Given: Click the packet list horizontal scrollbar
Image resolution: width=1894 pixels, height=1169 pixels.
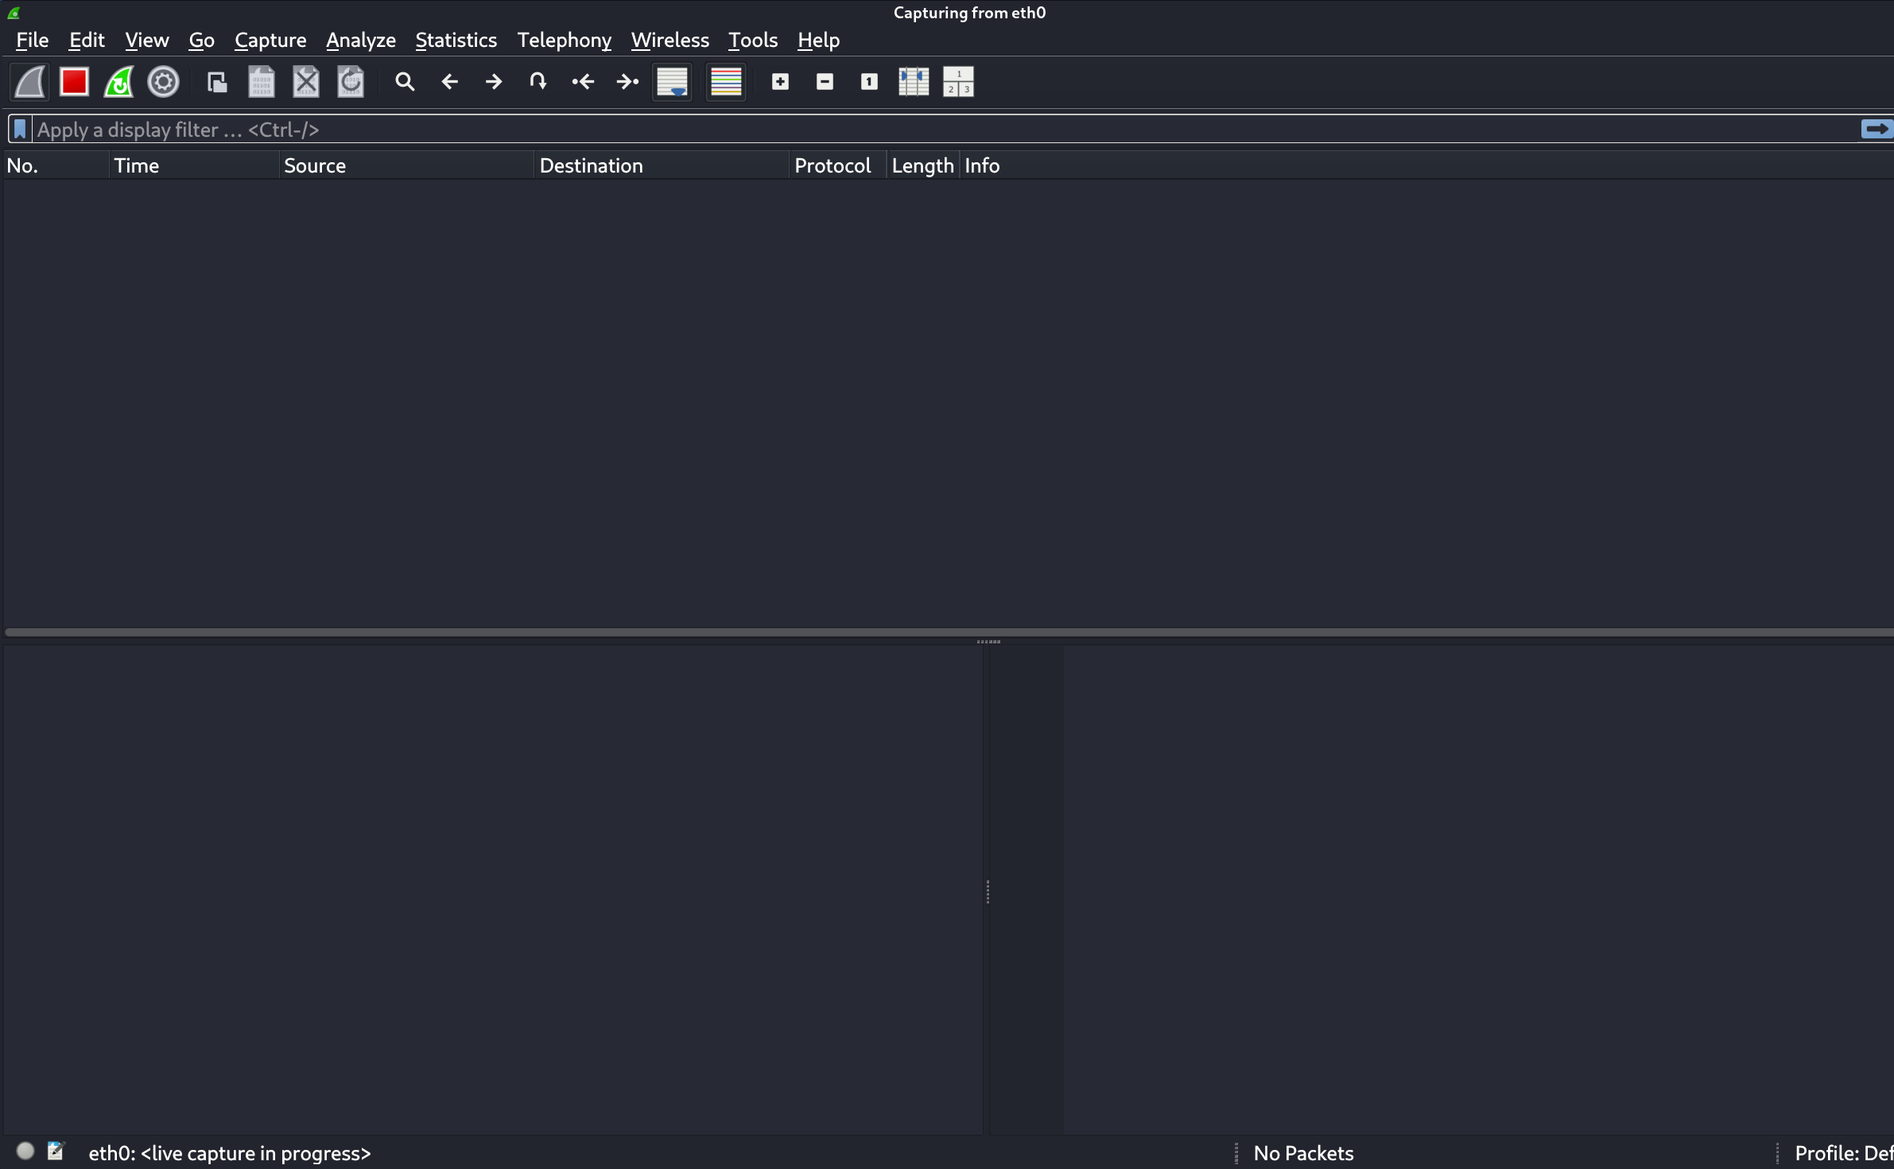Looking at the screenshot, I should (949, 632).
